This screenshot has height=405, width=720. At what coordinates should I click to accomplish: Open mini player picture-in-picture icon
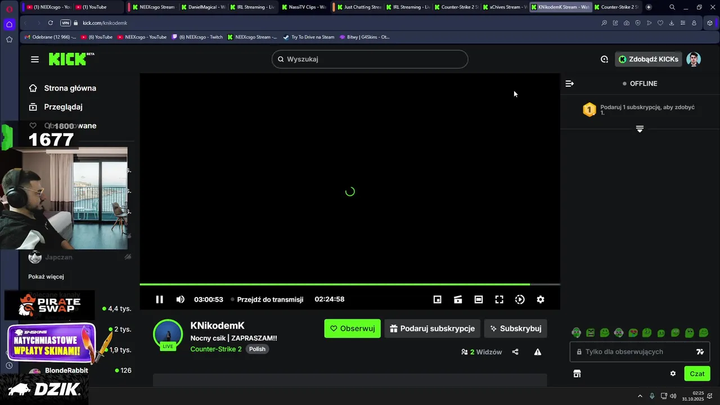coord(437,299)
